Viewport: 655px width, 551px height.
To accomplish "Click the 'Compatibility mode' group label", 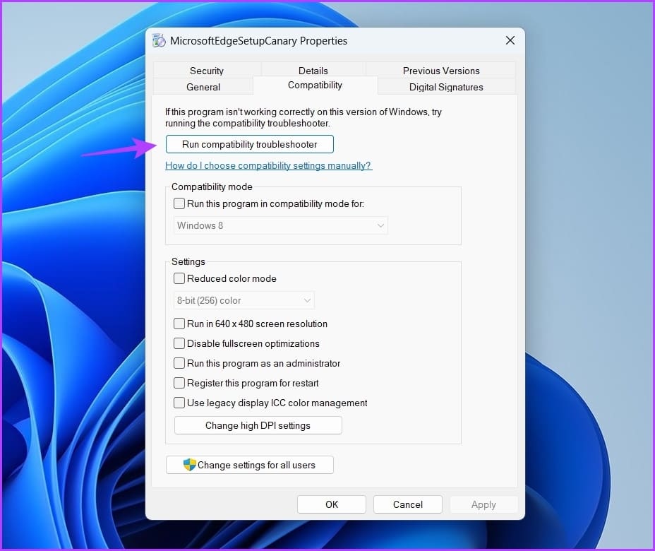I will pos(212,186).
